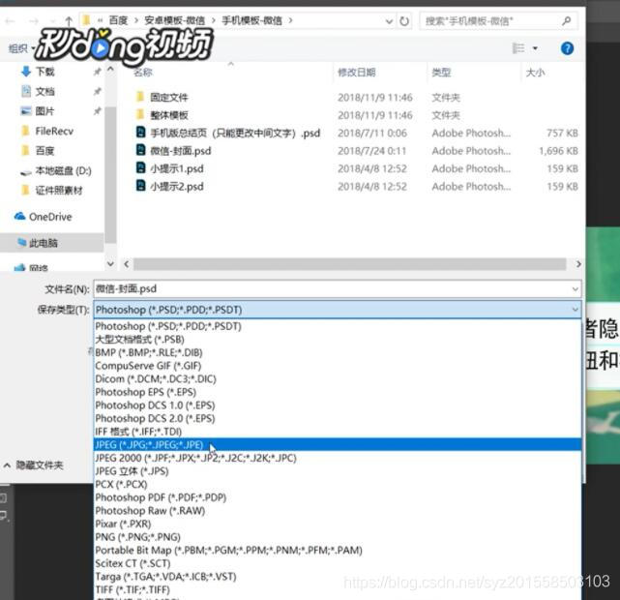Open 下载 in the navigation pane

tap(45, 72)
